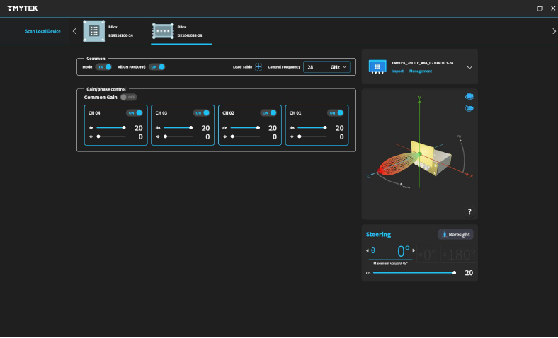
Task: Click the antenna device icon beside TMYTEK_28LITE
Action: 377,66
